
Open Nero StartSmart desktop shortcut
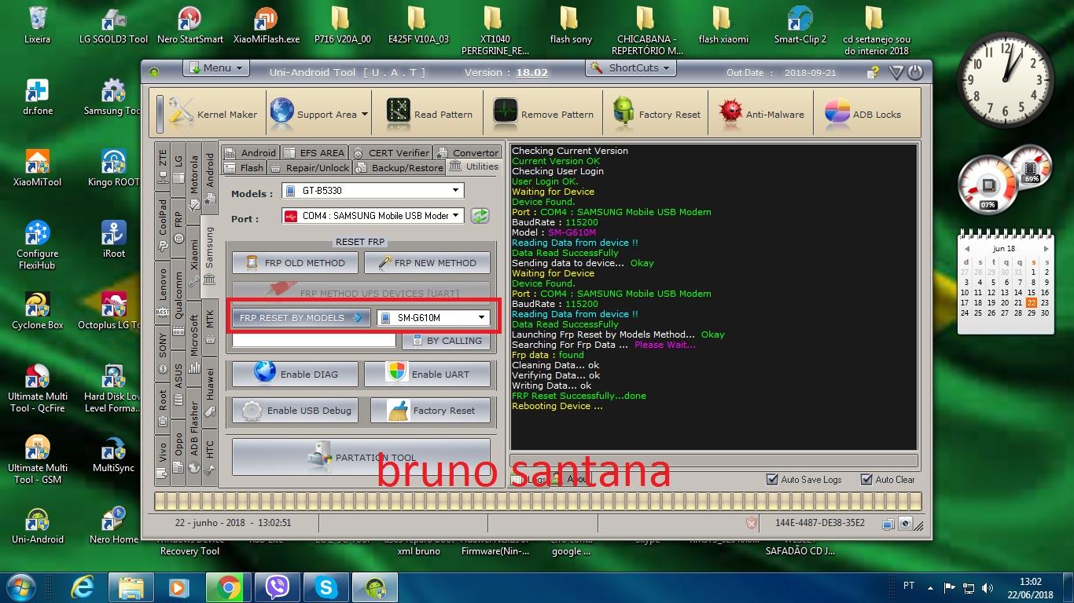pos(189,25)
